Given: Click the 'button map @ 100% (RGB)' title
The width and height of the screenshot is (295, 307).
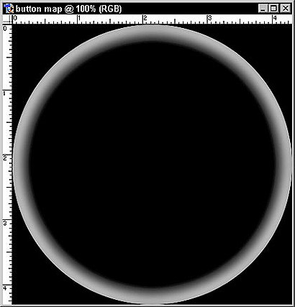Looking at the screenshot, I should click(x=69, y=9).
